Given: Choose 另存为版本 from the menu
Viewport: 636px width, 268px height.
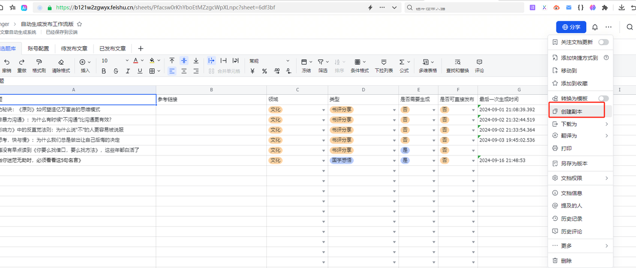Looking at the screenshot, I should [580, 163].
